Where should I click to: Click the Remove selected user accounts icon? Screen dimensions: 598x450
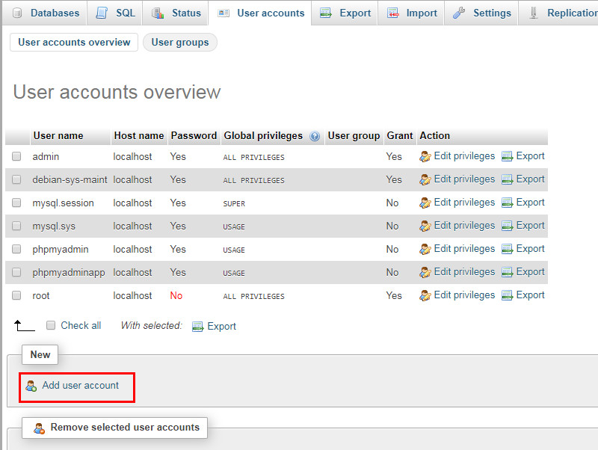[40, 428]
